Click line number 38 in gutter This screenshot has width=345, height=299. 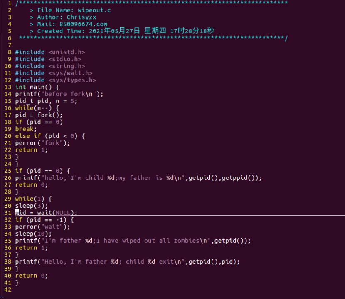(8, 262)
